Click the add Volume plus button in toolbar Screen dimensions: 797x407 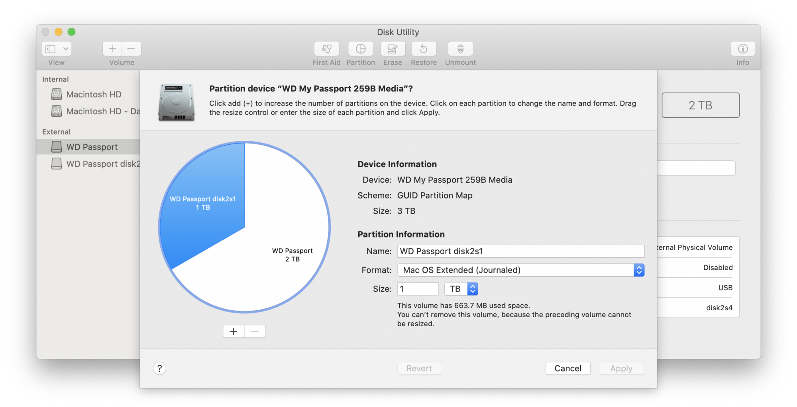(x=112, y=49)
